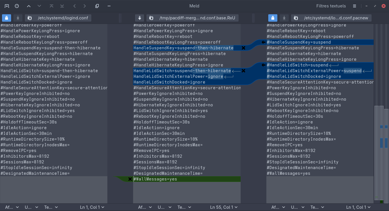The image size is (389, 211).
Task: Push HandleLidSwitch=suspend chunk left with arrow
Action: pos(263,65)
